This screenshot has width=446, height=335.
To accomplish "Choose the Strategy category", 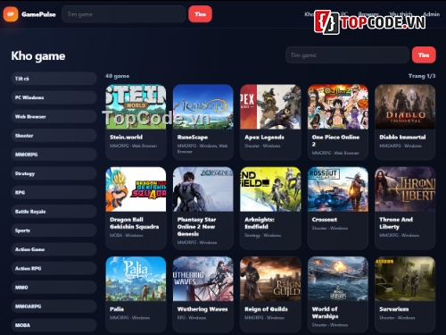I will click(54, 173).
